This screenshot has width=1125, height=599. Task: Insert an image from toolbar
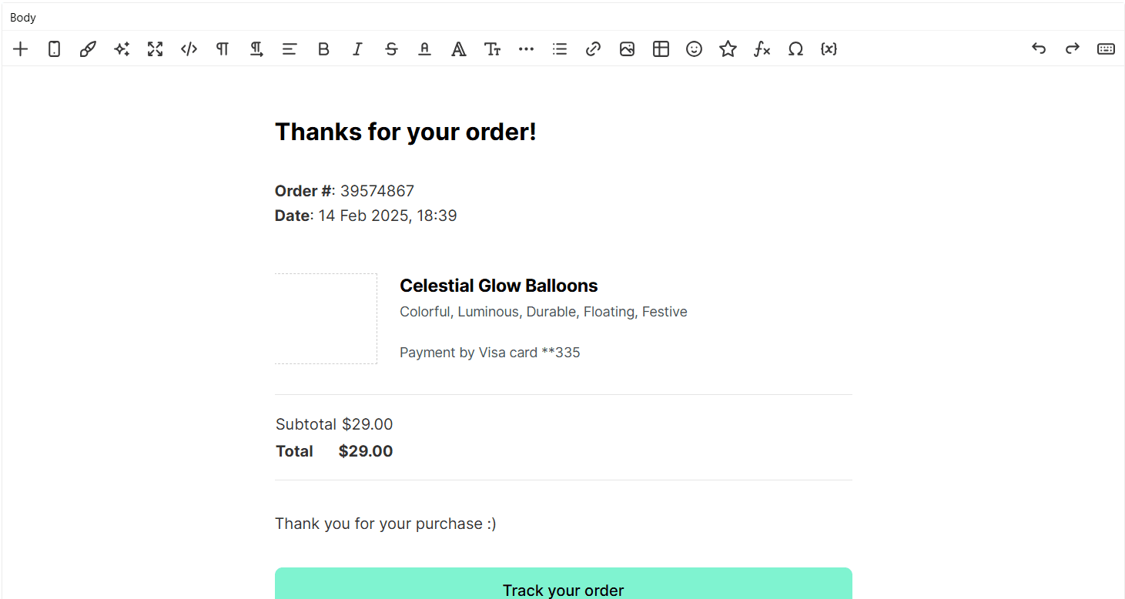627,49
